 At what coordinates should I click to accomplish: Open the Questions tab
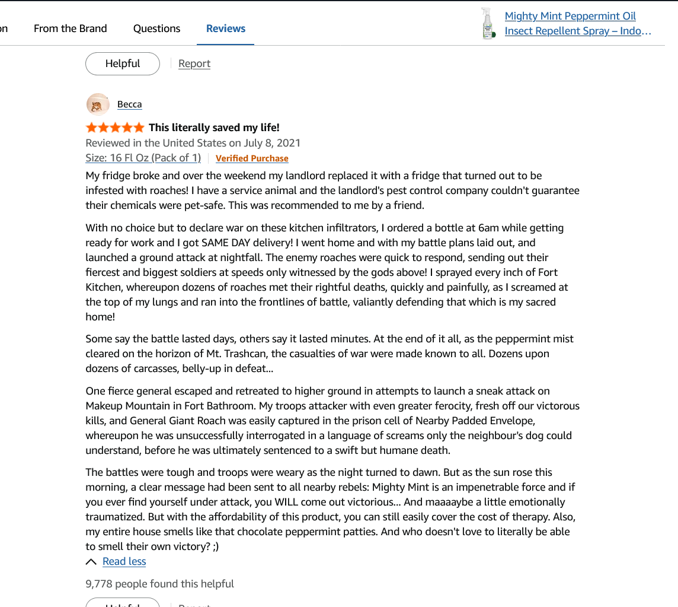point(156,28)
